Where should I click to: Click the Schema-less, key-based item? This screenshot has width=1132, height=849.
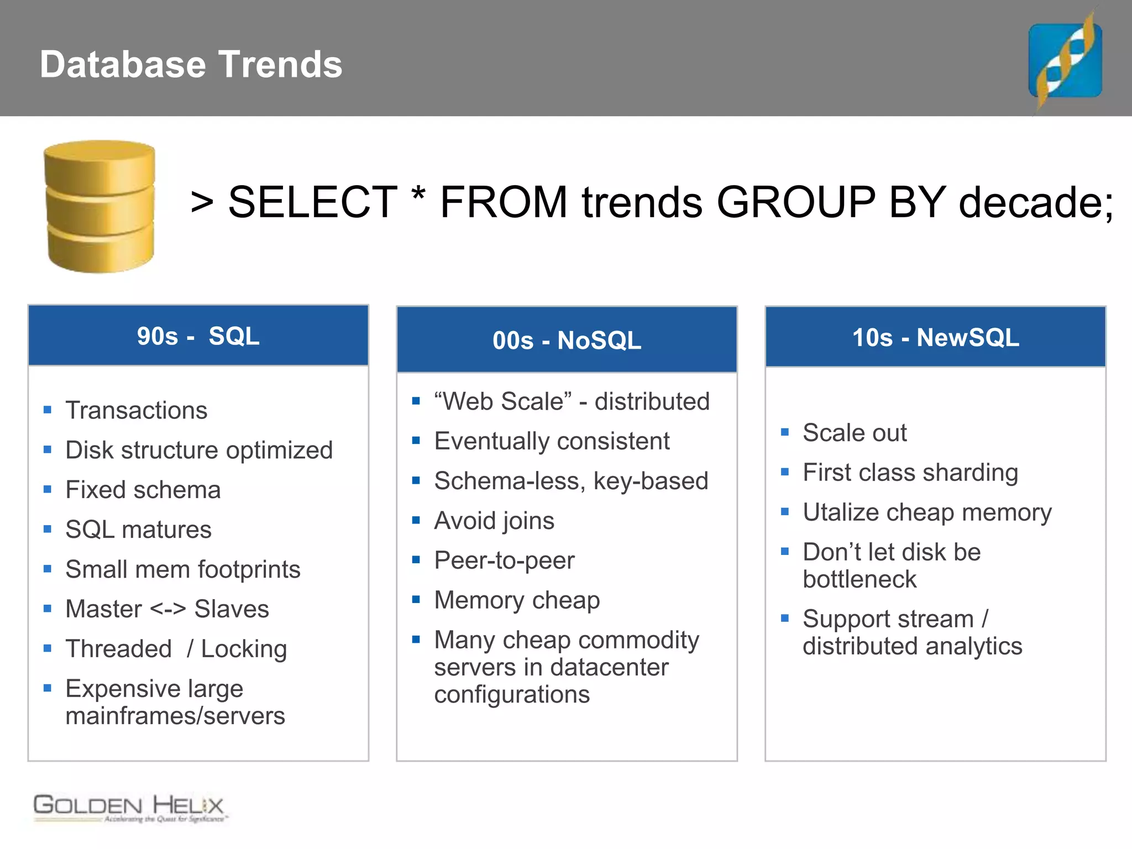[x=571, y=481]
